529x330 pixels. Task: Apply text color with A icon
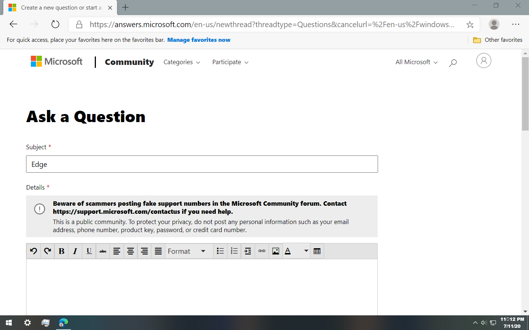coord(288,251)
